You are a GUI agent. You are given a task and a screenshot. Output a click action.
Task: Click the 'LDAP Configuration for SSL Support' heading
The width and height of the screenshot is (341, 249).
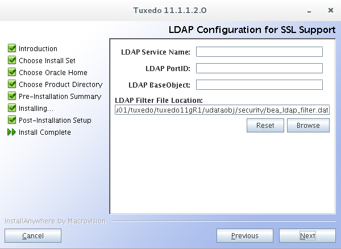pyautogui.click(x=252, y=30)
